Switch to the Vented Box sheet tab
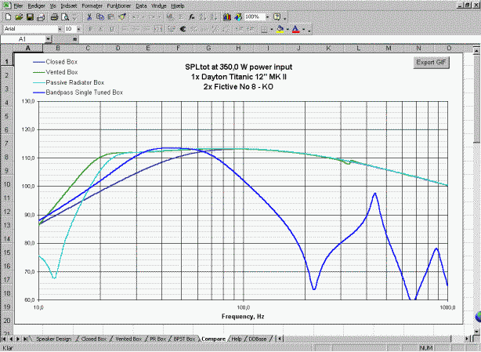The height and width of the screenshot is (352, 481). [x=128, y=339]
